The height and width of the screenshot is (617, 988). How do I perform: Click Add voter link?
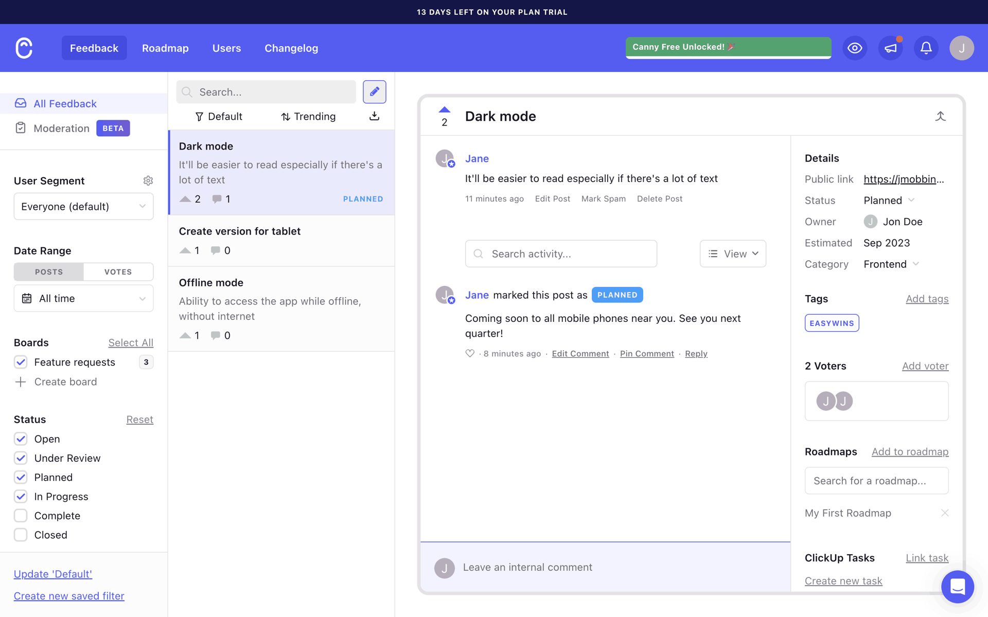click(x=925, y=366)
